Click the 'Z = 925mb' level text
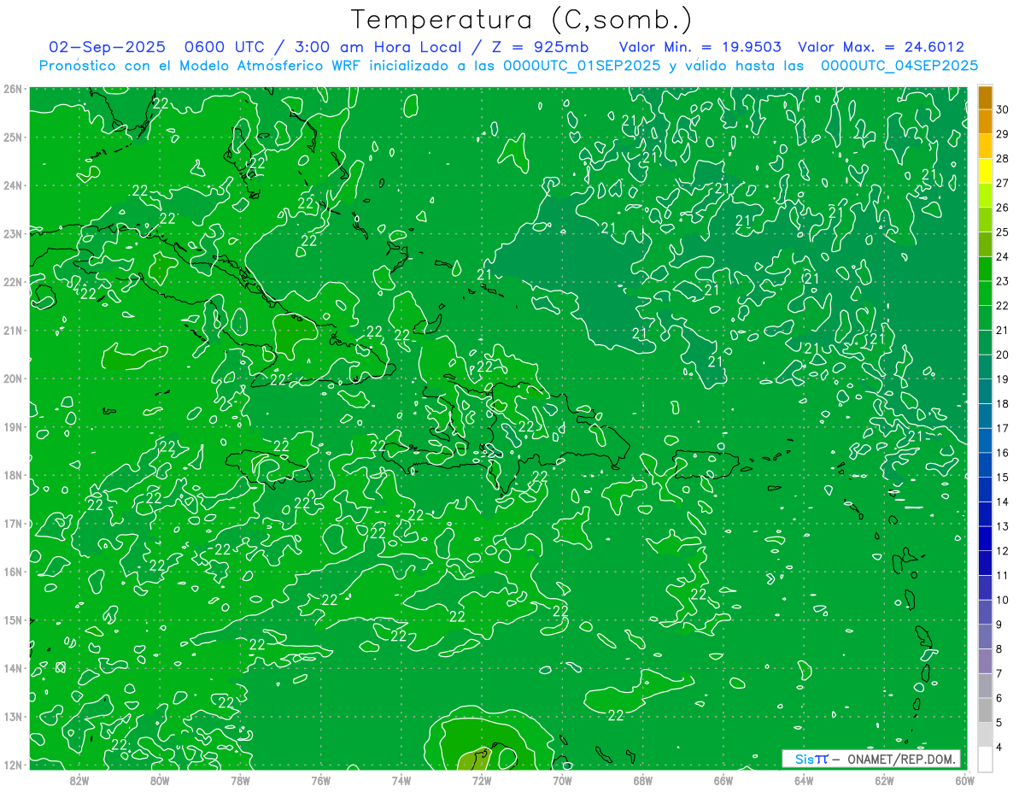This screenshot has width=1025, height=792. coord(537,48)
